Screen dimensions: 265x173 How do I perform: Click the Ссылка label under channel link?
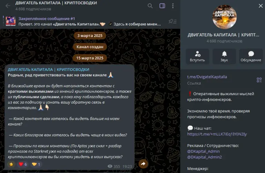click(194, 83)
